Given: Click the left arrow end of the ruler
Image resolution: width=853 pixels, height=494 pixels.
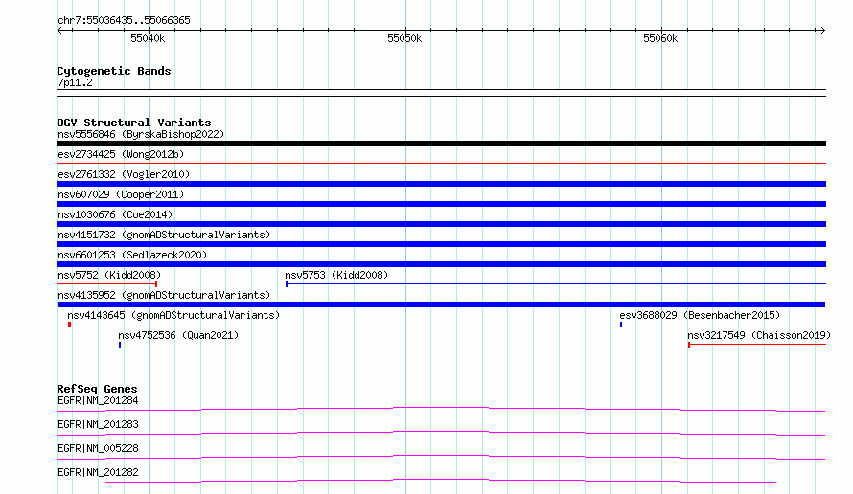Looking at the screenshot, I should tap(59, 31).
